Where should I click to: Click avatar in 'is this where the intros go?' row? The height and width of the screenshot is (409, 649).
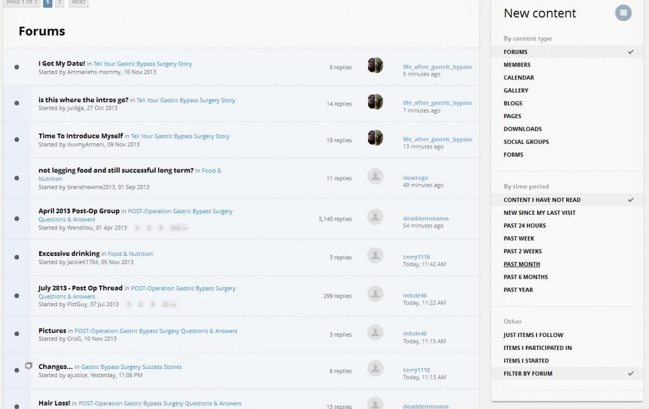coord(375,102)
